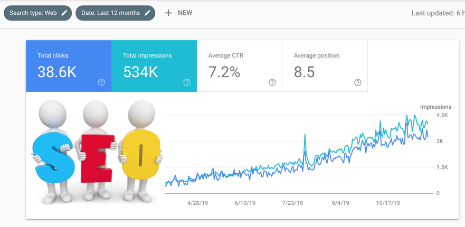Click the Impressions axis title above chart
465x227 pixels.
(x=435, y=107)
